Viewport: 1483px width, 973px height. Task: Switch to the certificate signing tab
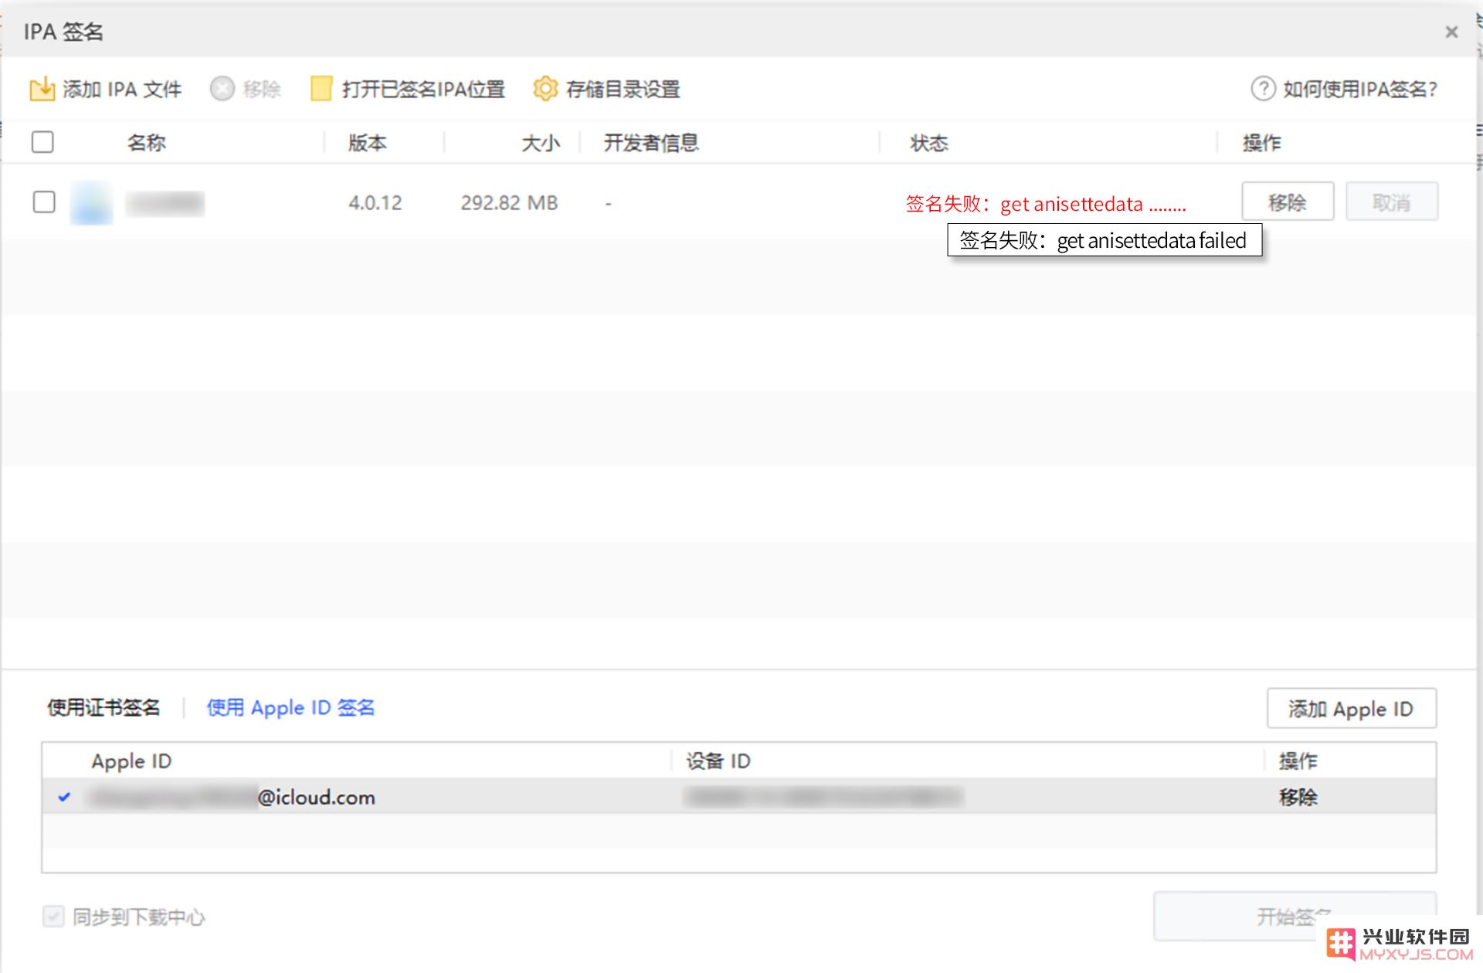(104, 707)
